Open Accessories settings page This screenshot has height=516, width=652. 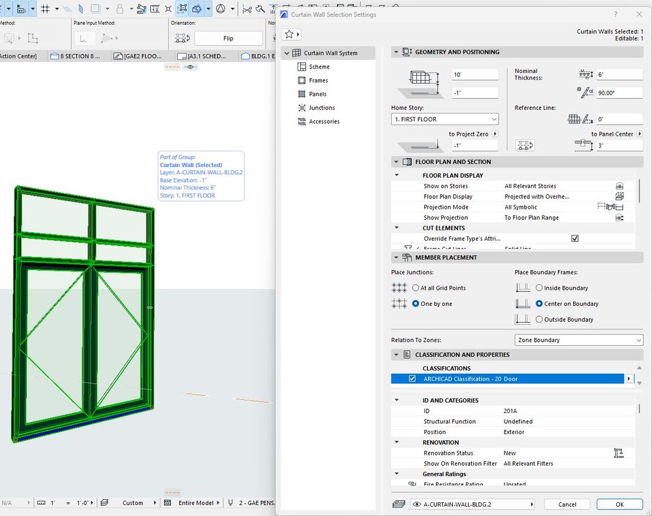click(x=324, y=121)
